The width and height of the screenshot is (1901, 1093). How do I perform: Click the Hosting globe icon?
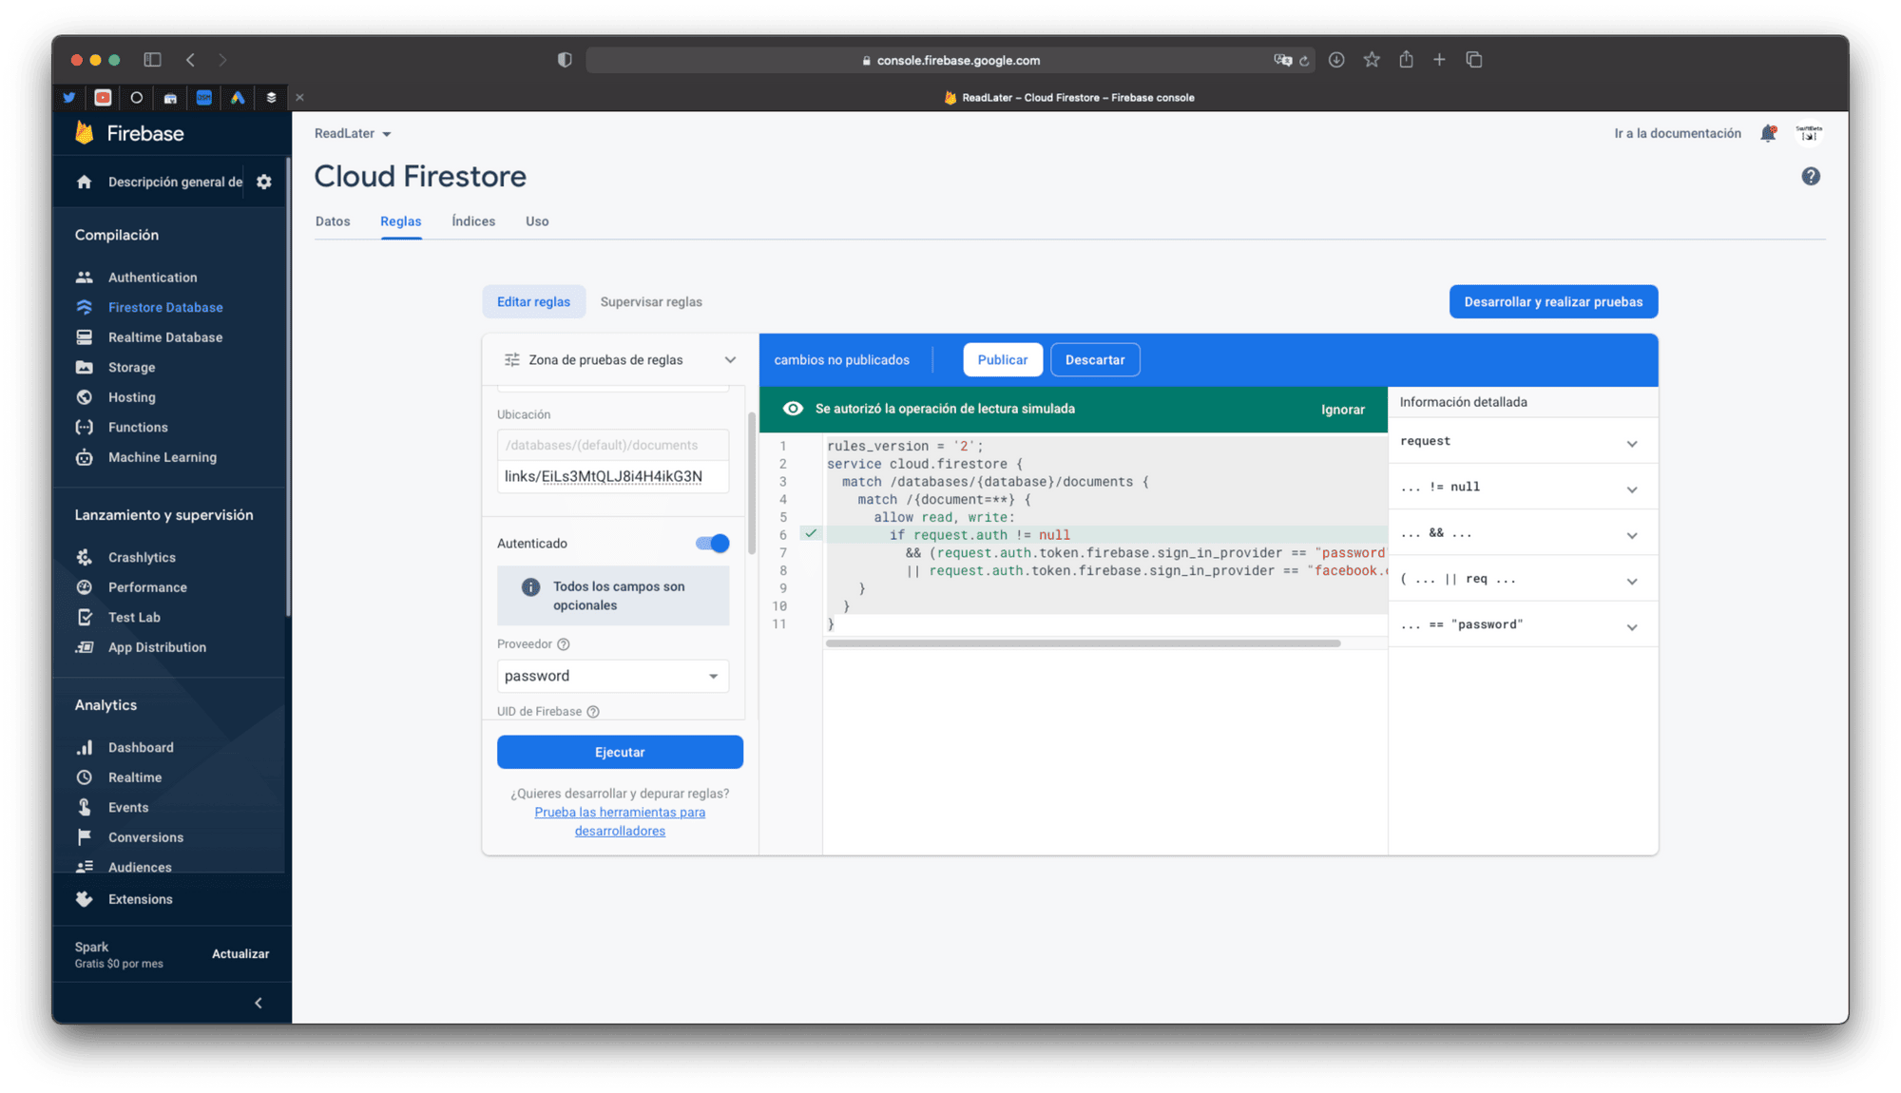[x=85, y=397]
